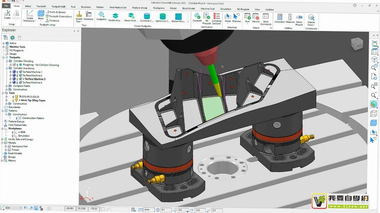Toggle light bulb for Surface Machine 4
The image size is (380, 213).
point(17,83)
